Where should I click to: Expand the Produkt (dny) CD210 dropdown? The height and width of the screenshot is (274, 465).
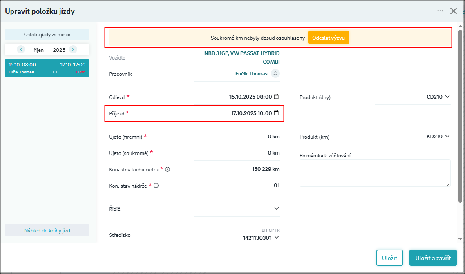pos(447,97)
